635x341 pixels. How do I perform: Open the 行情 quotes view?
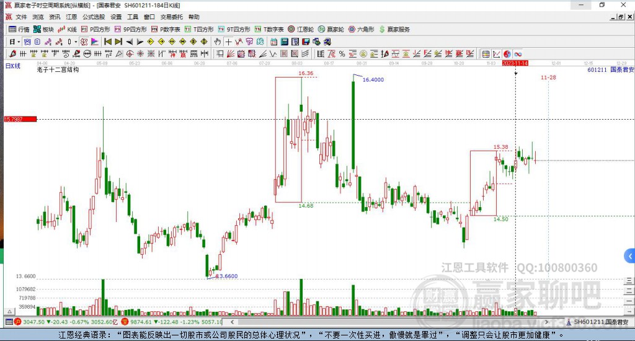tap(19, 29)
